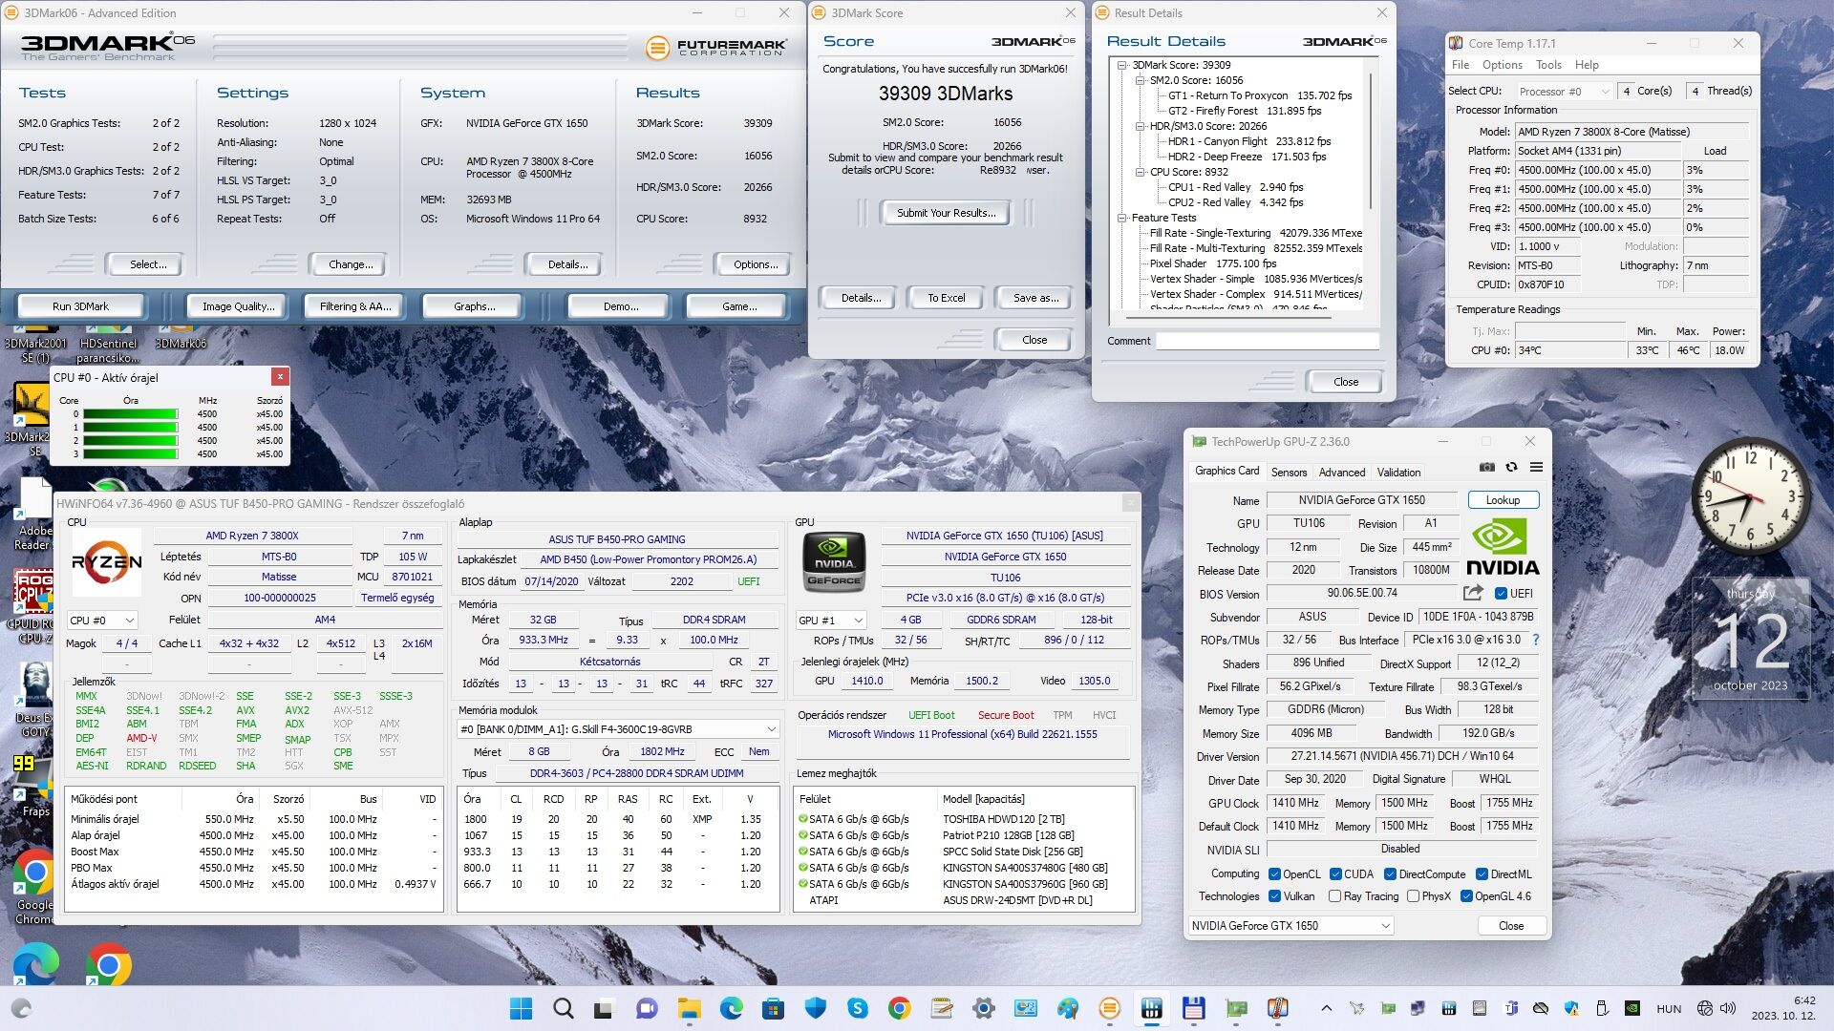The width and height of the screenshot is (1834, 1031).
Task: Collapse the Feature Tests tree node
Action: [1122, 218]
